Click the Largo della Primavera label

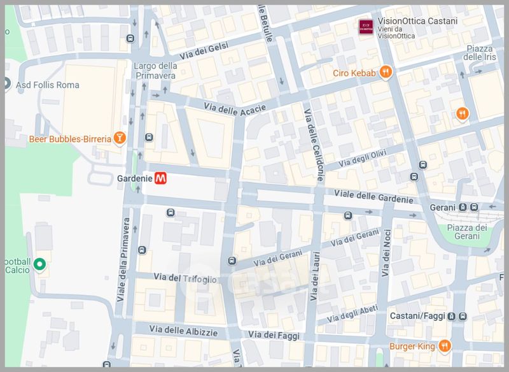point(155,71)
